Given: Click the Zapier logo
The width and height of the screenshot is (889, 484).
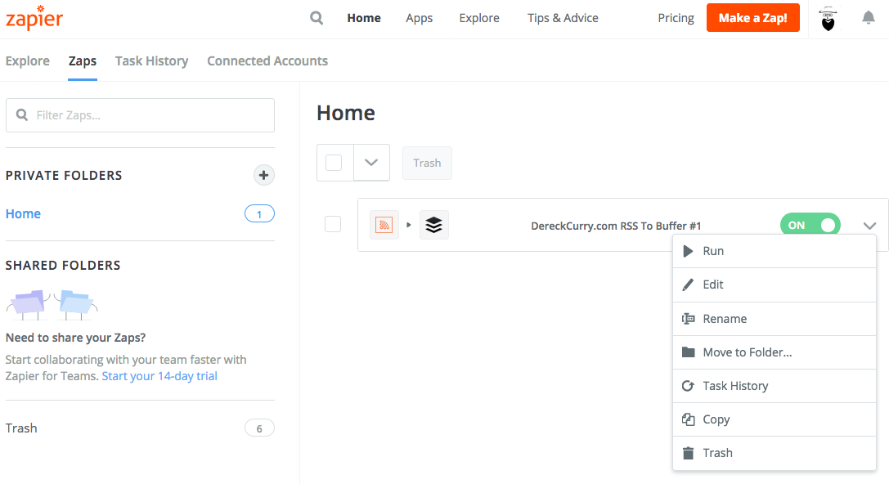Looking at the screenshot, I should click(34, 18).
